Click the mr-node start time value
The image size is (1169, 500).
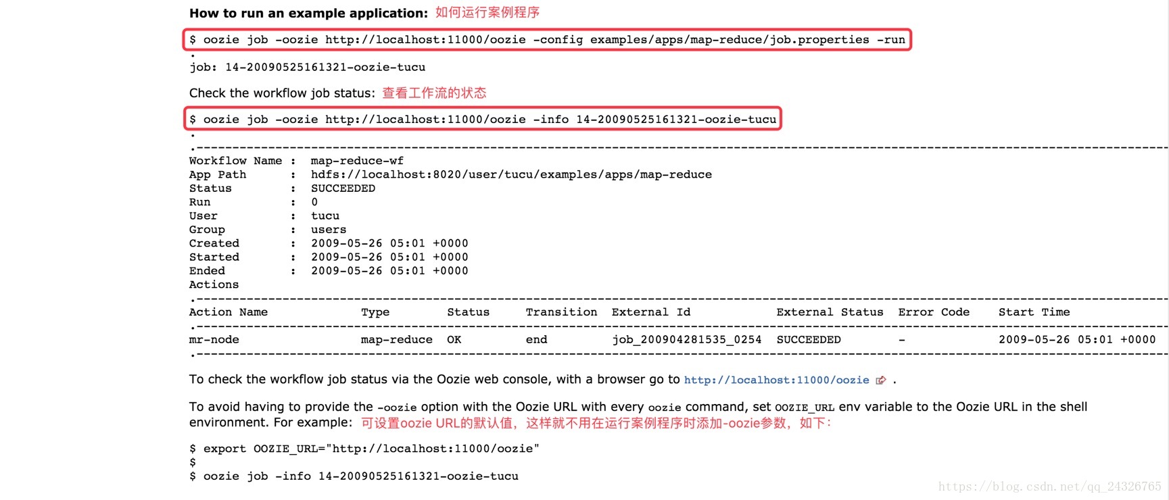(1077, 340)
